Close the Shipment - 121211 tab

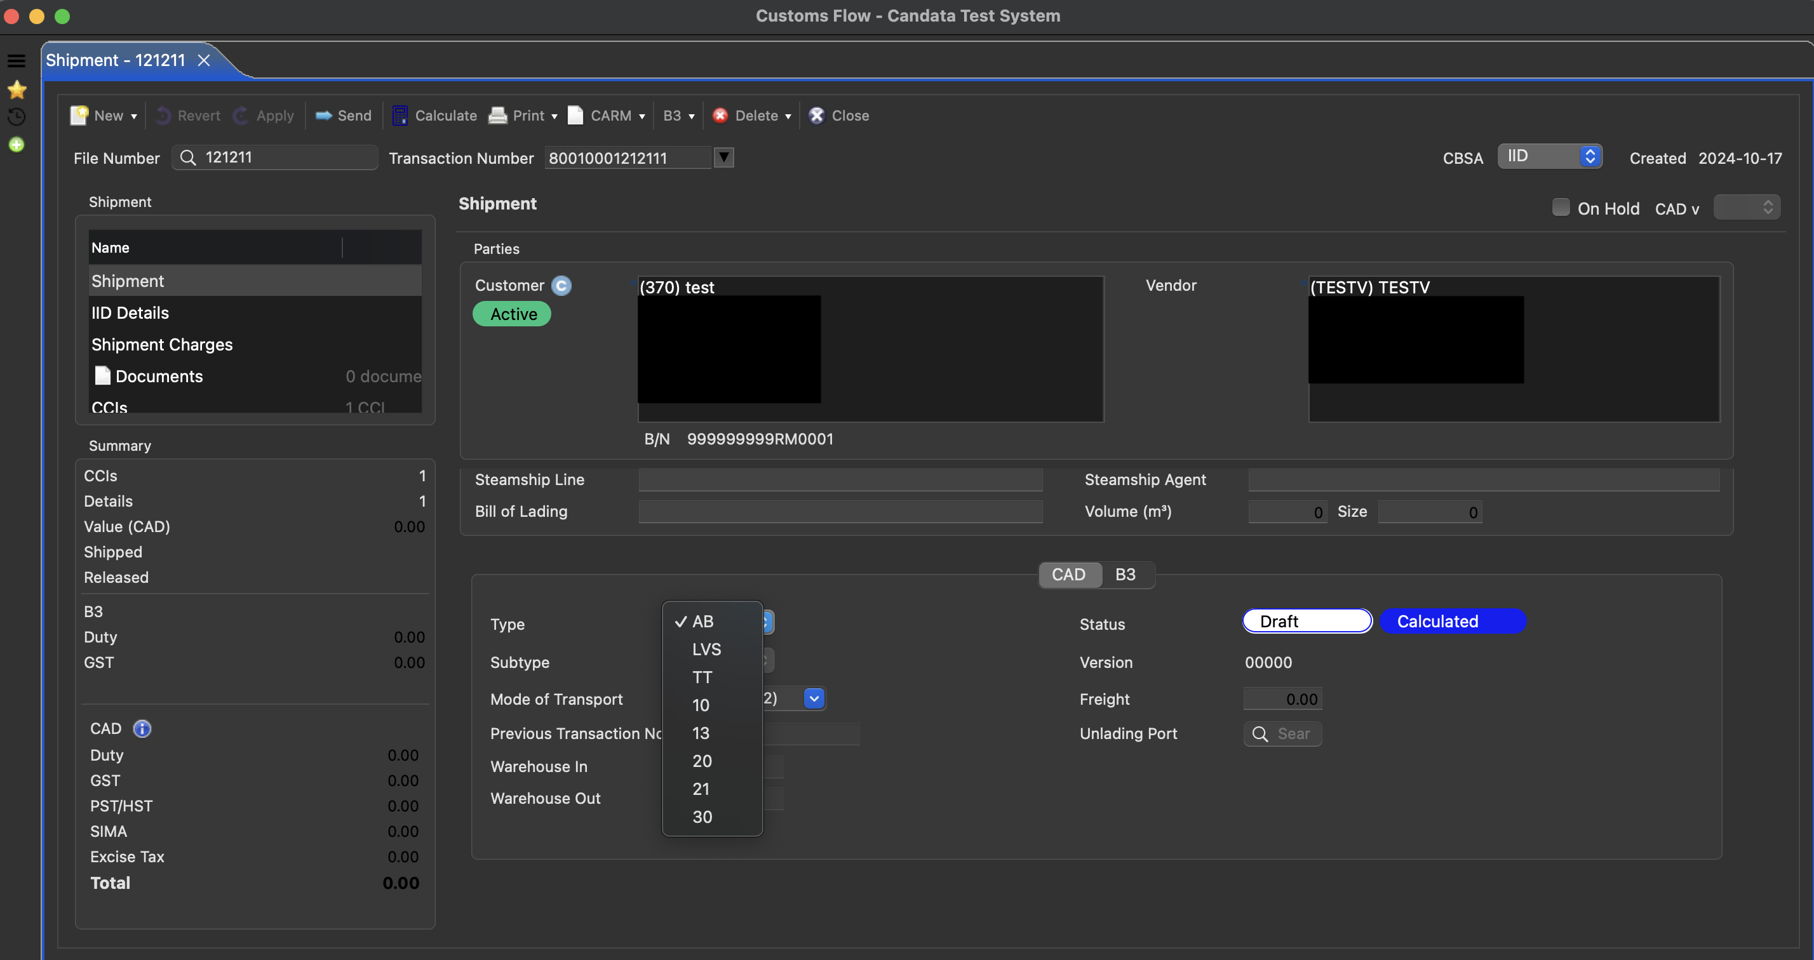[203, 60]
